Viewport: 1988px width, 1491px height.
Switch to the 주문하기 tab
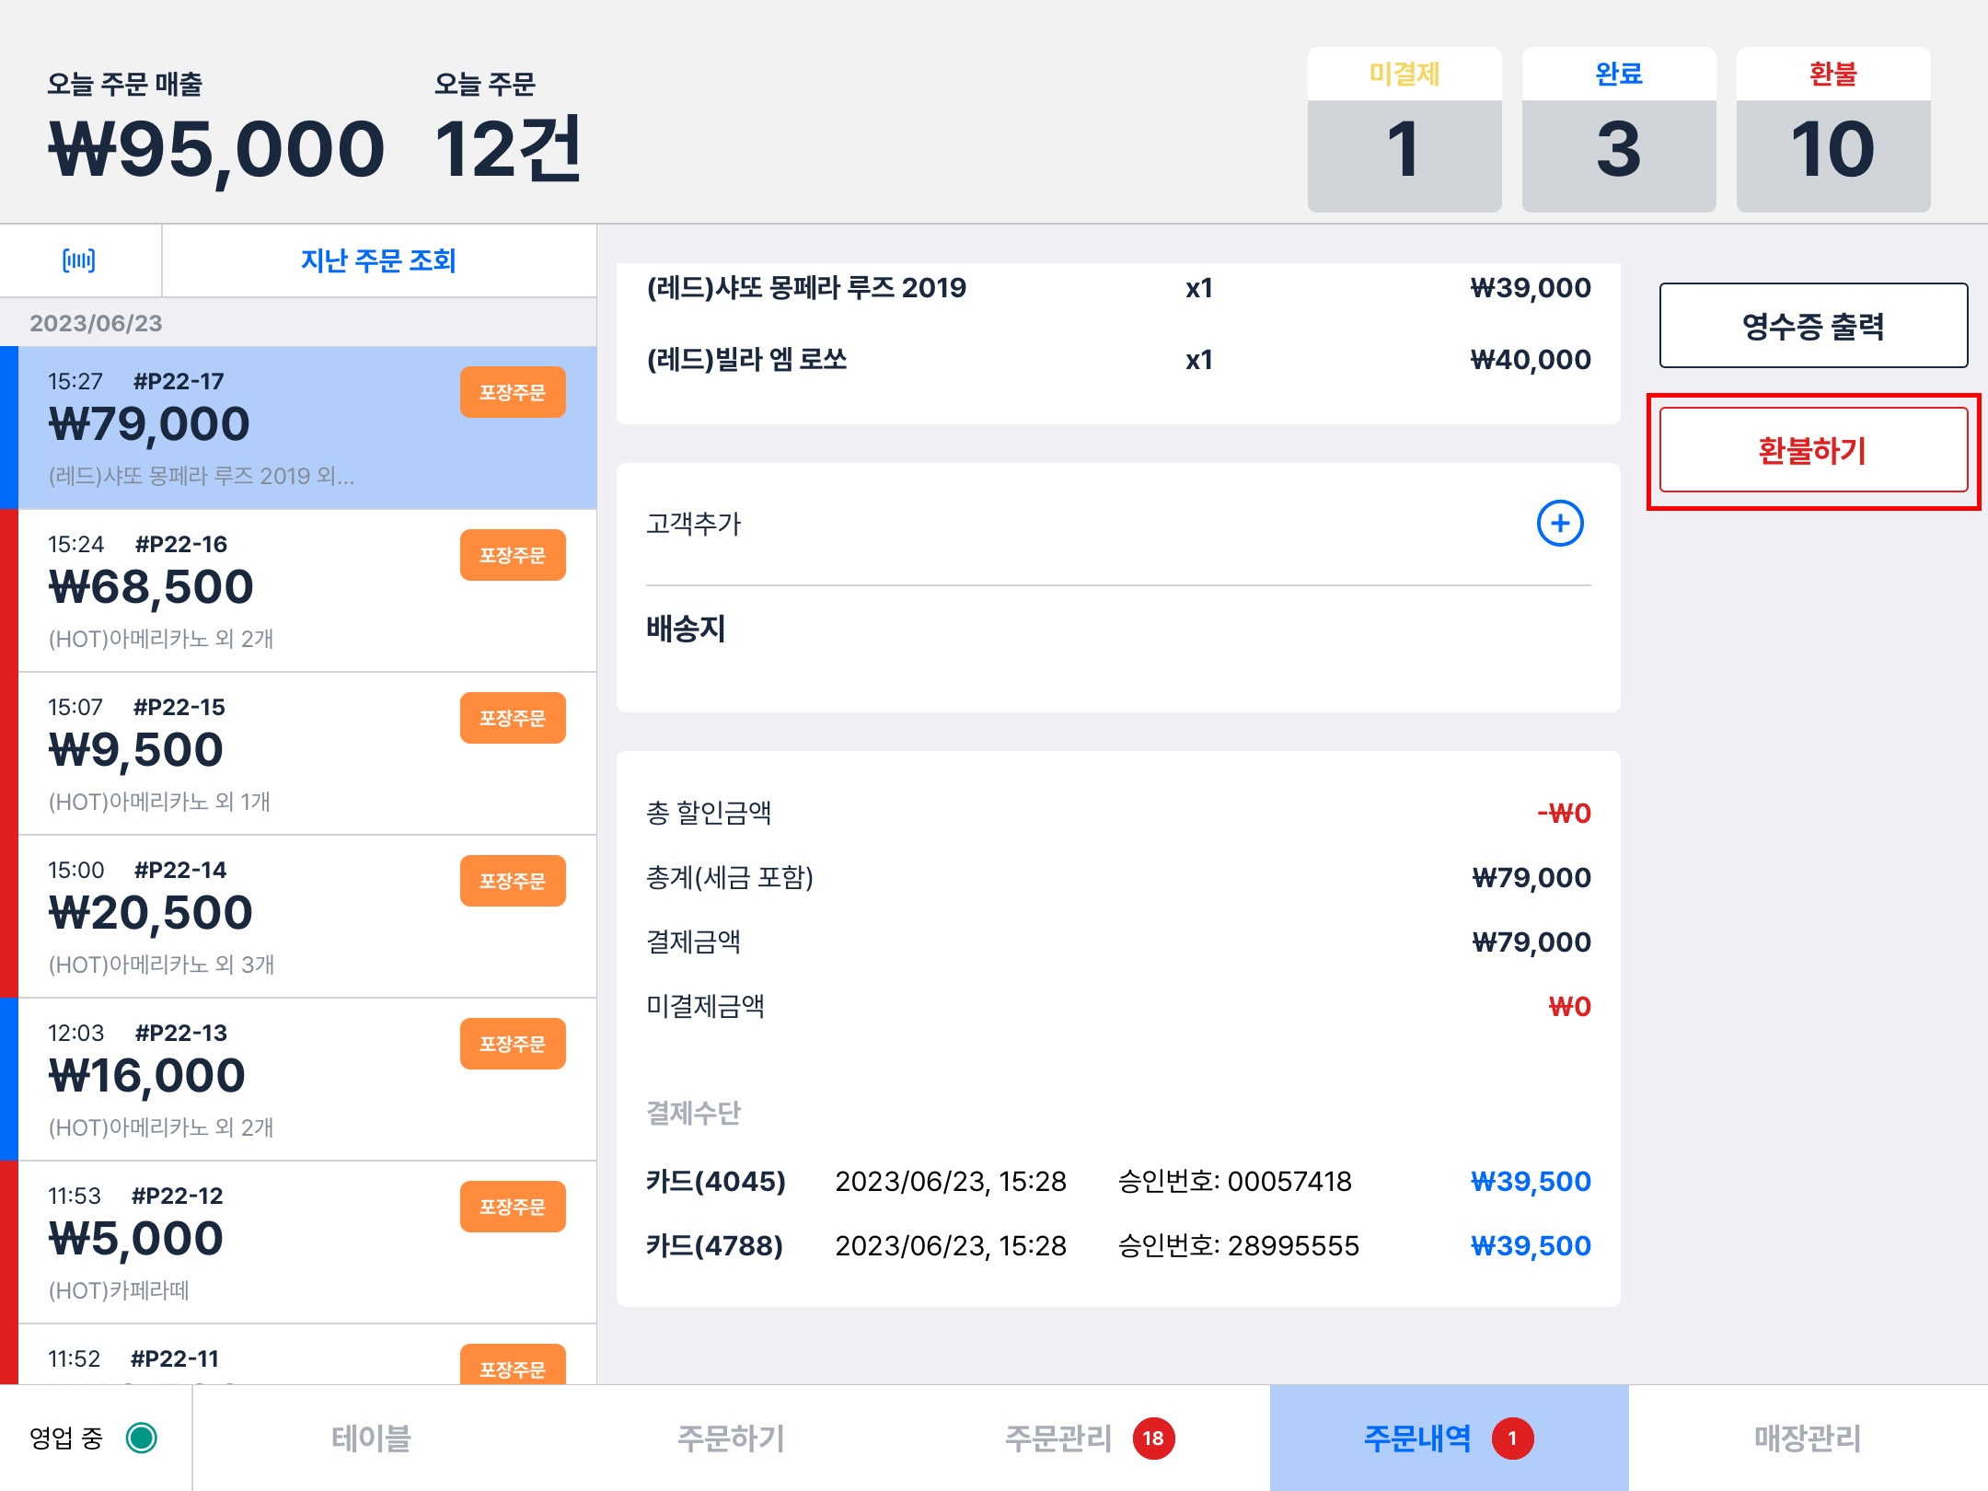[731, 1438]
